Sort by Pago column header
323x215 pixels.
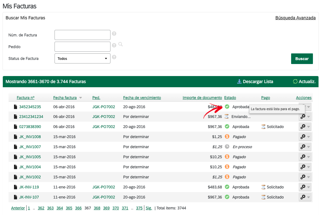[x=265, y=98]
